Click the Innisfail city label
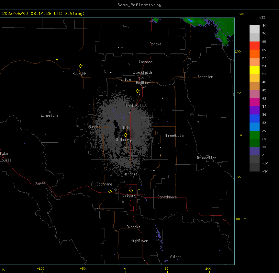Viewport: 279px width, 273px height. tap(134, 106)
